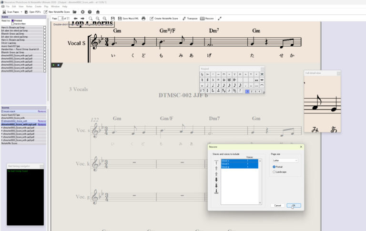Image resolution: width=366 pixels, height=231 pixels.
Task: Open the Letter page size dropdown
Action: tap(285, 161)
